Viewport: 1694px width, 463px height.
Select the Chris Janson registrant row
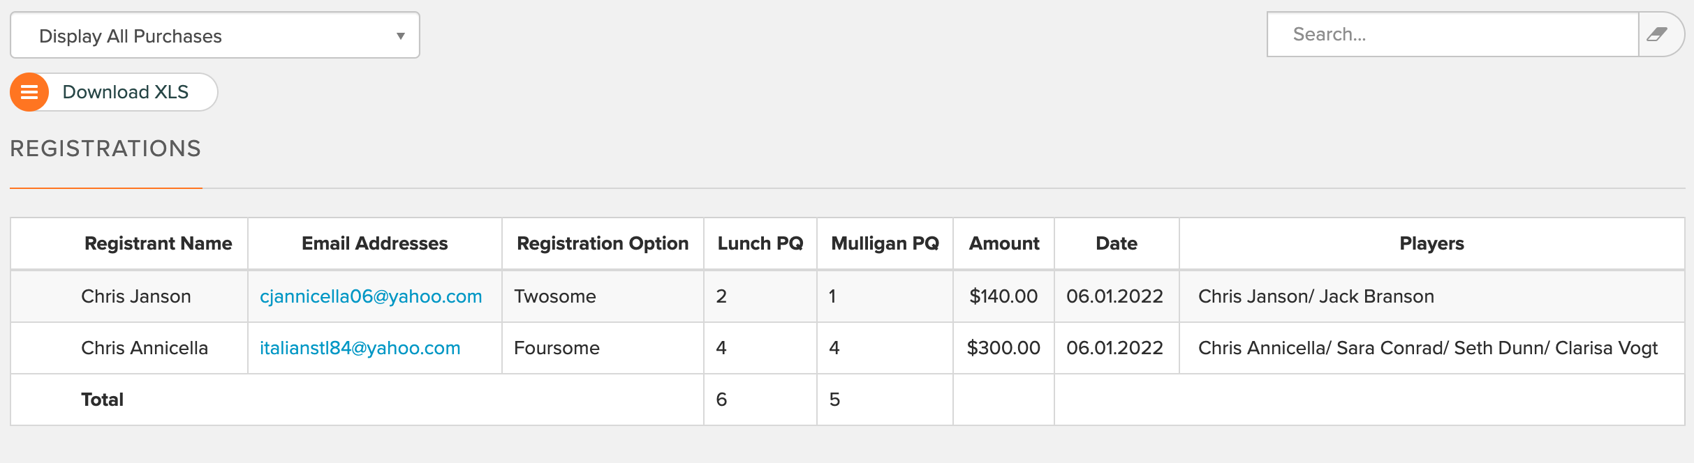[848, 296]
